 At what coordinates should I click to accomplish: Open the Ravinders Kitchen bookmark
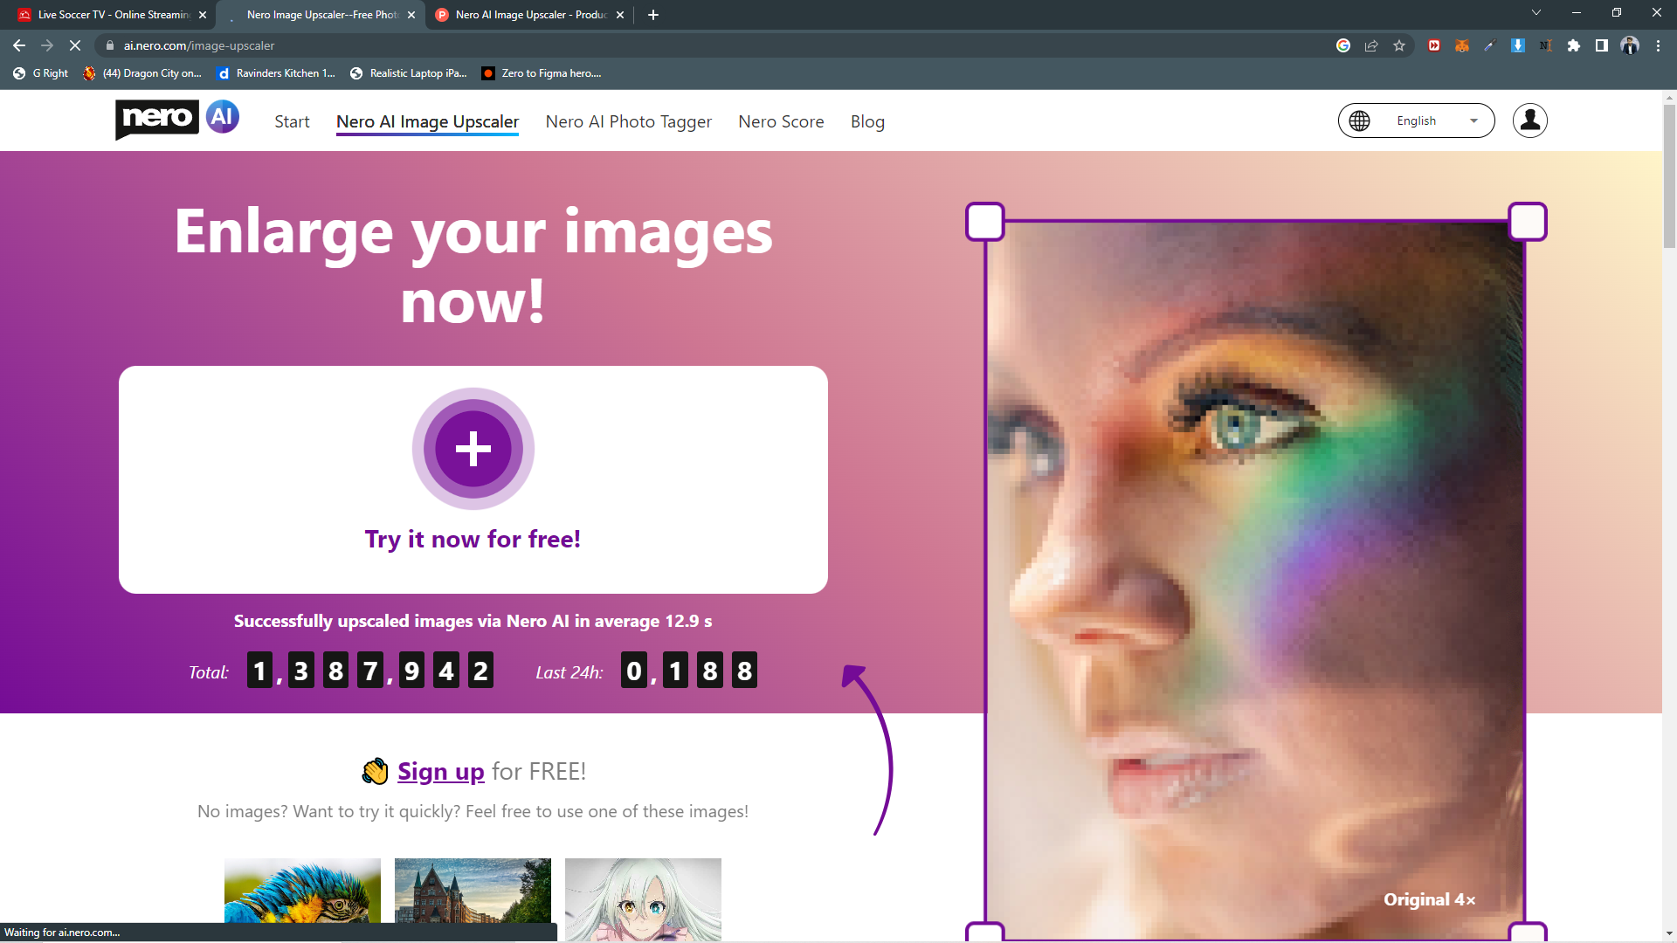pyautogui.click(x=276, y=73)
